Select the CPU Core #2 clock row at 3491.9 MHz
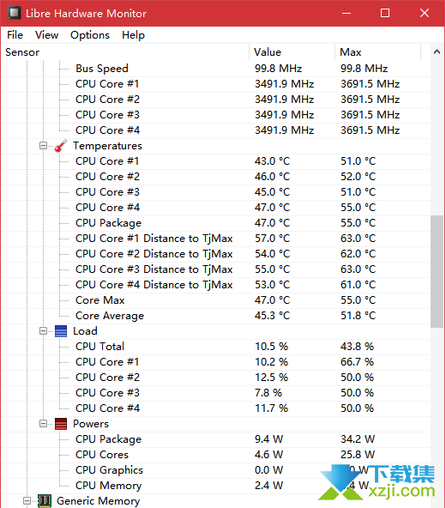 [x=216, y=100]
